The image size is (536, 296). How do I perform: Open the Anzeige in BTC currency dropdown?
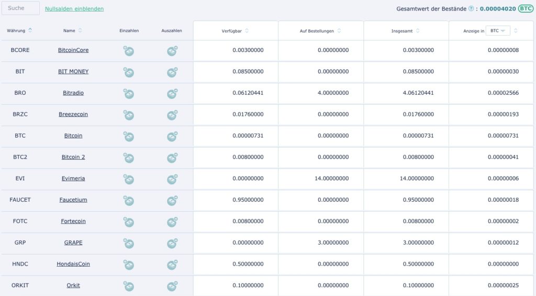coord(498,31)
